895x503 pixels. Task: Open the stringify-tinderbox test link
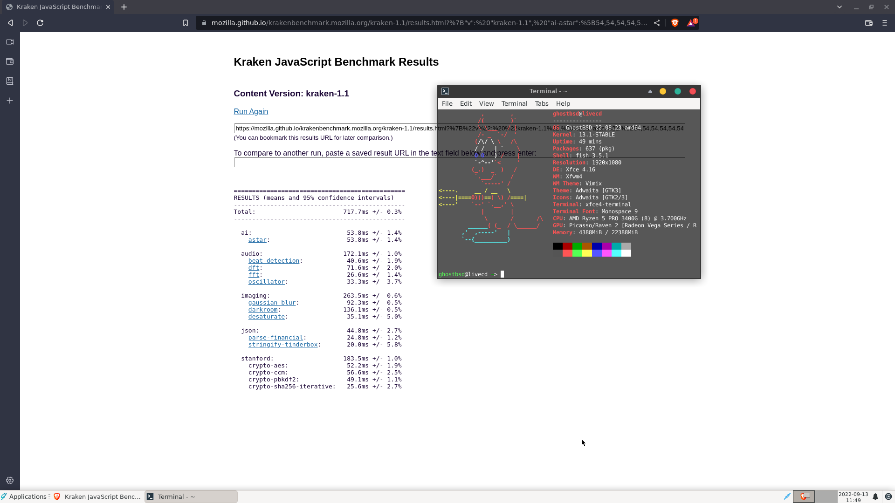click(283, 345)
